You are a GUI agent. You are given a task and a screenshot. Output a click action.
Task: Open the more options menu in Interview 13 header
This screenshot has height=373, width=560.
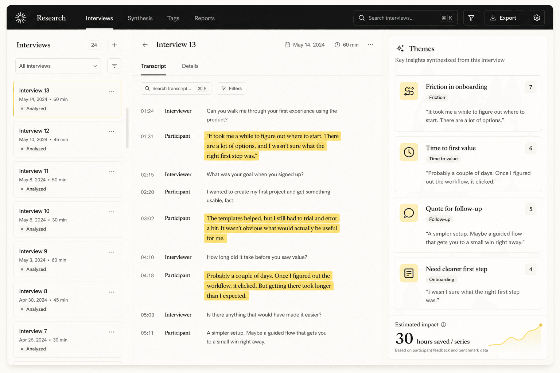click(370, 44)
